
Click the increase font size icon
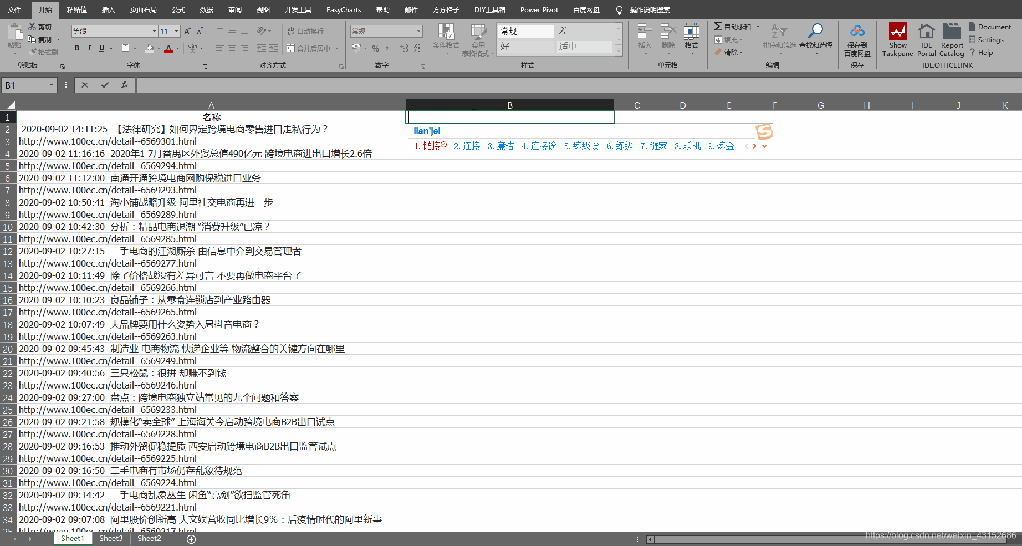pos(187,31)
